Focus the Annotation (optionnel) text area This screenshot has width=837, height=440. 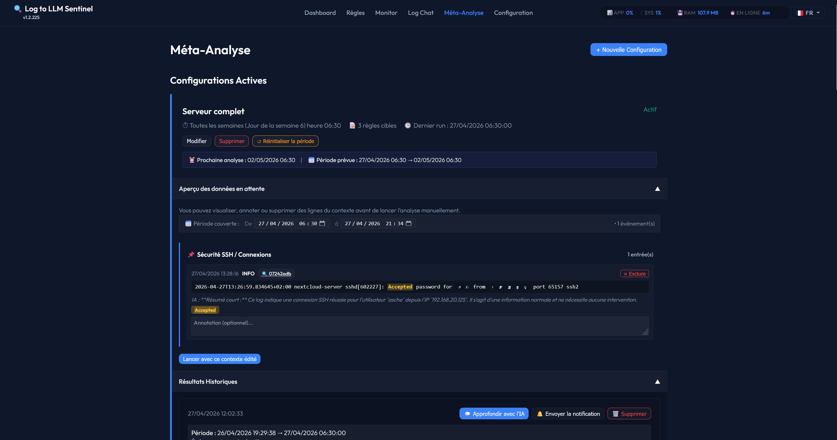(x=420, y=326)
